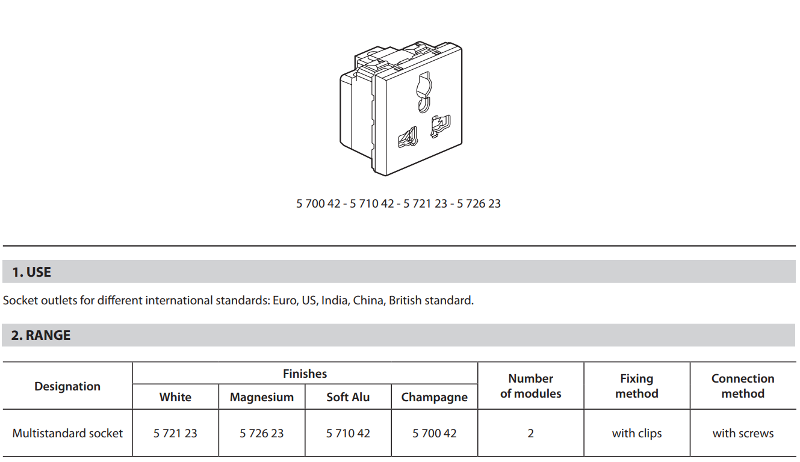The image size is (800, 462).
Task: Click the Soft Alu column header
Action: point(348,397)
